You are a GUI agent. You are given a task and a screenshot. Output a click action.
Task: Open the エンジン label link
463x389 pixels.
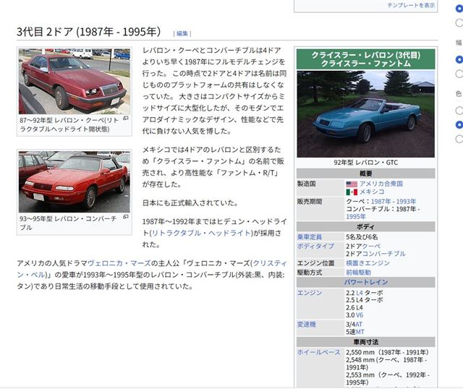coord(309,293)
